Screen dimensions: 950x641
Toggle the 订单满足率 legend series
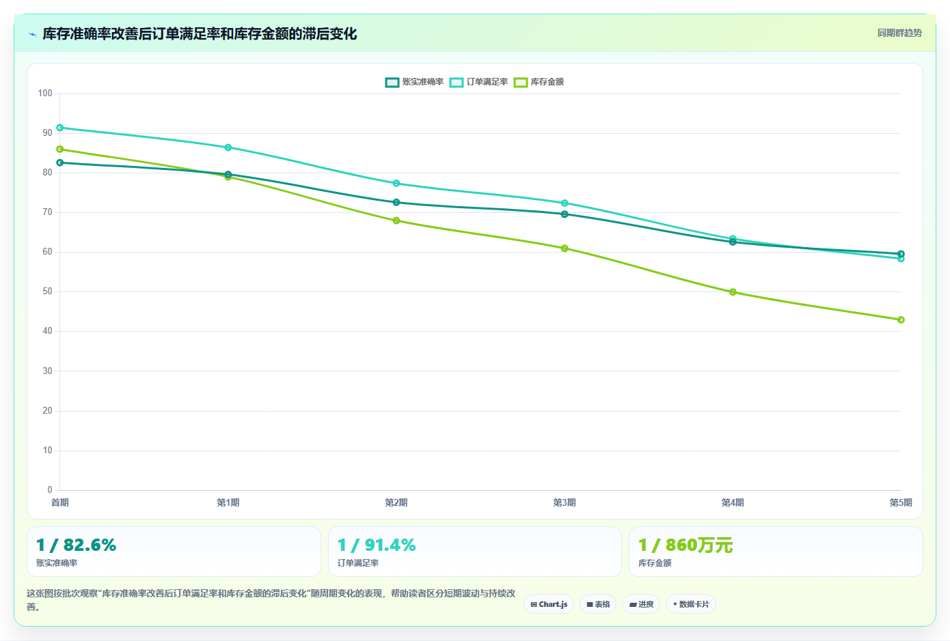pyautogui.click(x=479, y=82)
